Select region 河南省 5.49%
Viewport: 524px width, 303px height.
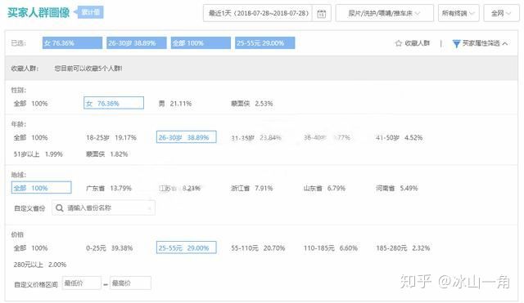pos(396,189)
